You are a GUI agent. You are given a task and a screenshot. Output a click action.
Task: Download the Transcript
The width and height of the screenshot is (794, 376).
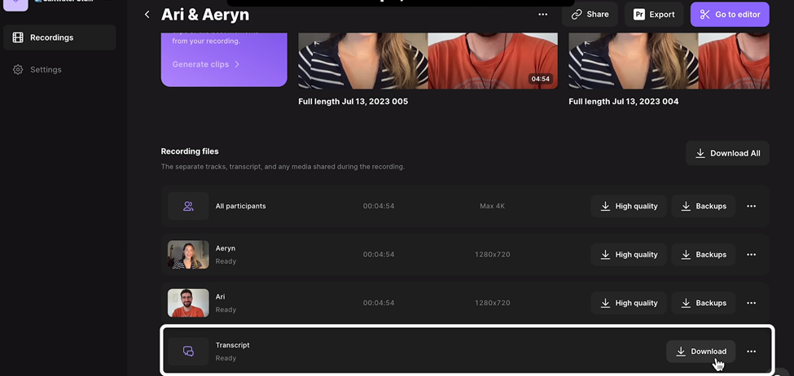[701, 352]
